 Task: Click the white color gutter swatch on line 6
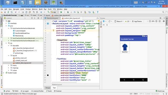(x=48, y=33)
